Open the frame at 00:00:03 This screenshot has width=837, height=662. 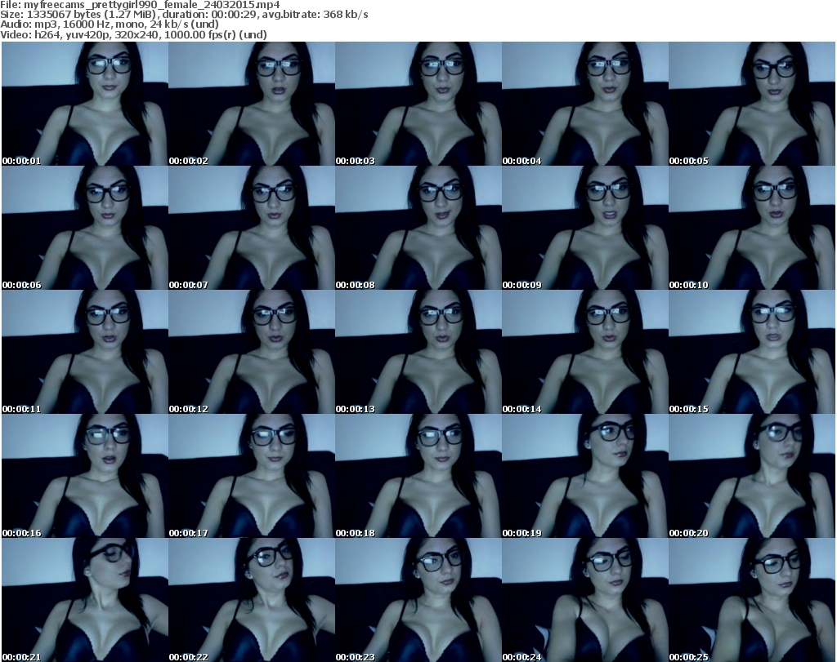[418, 104]
